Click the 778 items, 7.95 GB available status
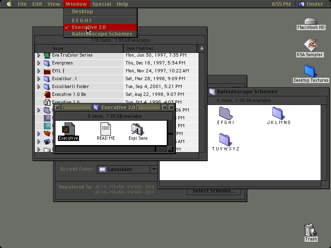Viewport: 331px width, 248px height. pyautogui.click(x=120, y=40)
